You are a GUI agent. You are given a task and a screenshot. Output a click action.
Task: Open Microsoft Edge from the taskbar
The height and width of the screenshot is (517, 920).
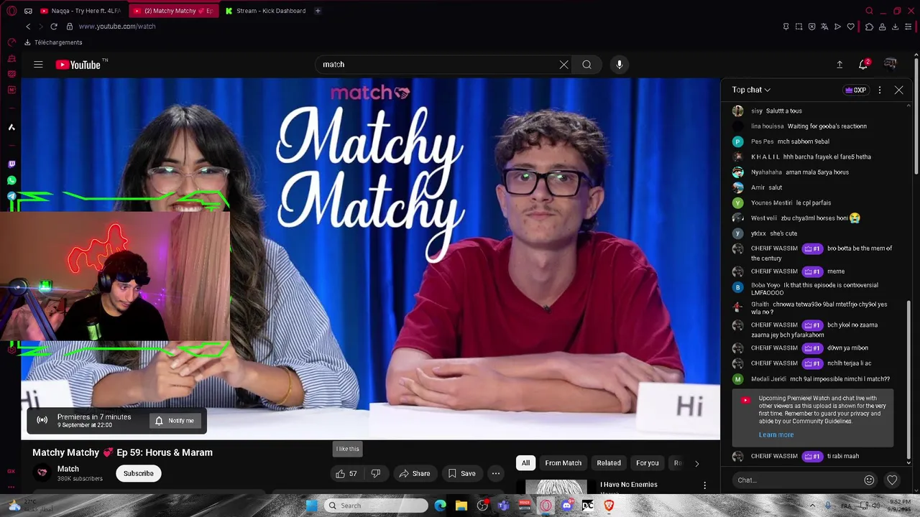pos(441,506)
